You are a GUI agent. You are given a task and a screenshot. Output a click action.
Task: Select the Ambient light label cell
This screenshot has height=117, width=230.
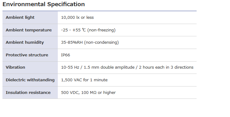[30, 18]
